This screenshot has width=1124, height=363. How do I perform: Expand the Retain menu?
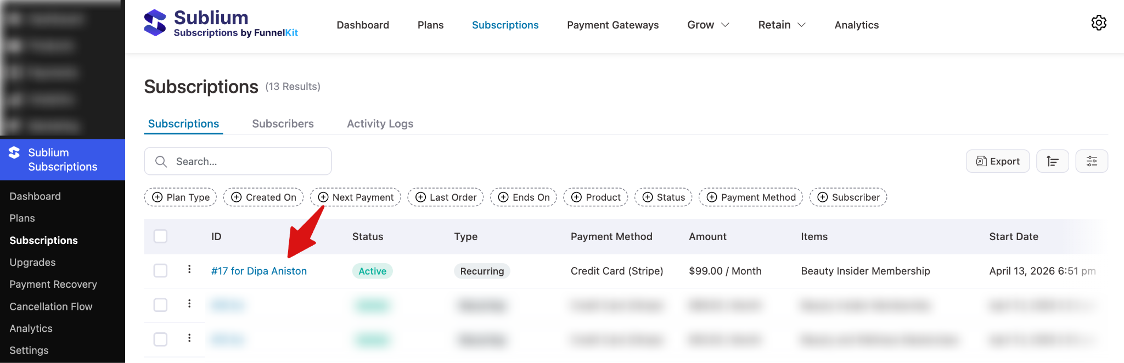(x=782, y=25)
